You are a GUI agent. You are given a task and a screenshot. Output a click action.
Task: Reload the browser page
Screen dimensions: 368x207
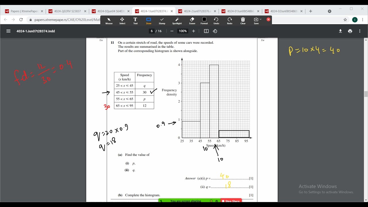[21, 20]
